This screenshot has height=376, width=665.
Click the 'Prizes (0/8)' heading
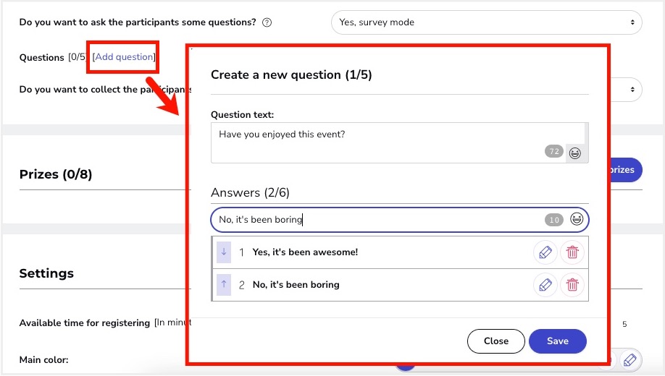(56, 174)
